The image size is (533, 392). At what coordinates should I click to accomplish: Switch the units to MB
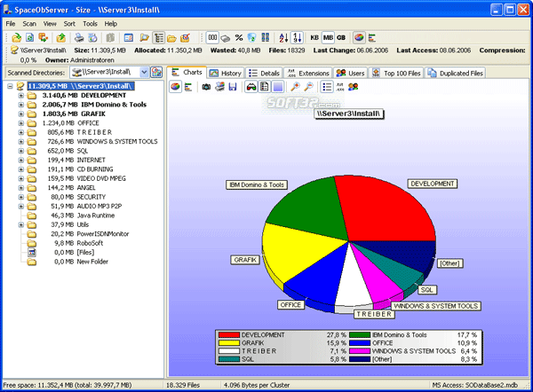328,37
